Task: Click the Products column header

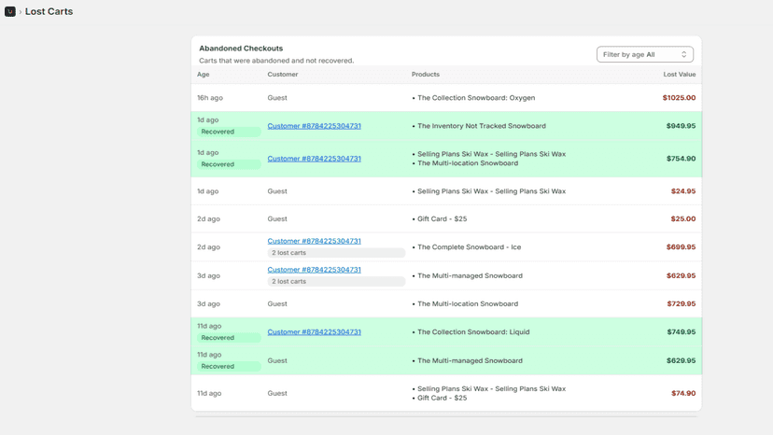Action: coord(426,74)
